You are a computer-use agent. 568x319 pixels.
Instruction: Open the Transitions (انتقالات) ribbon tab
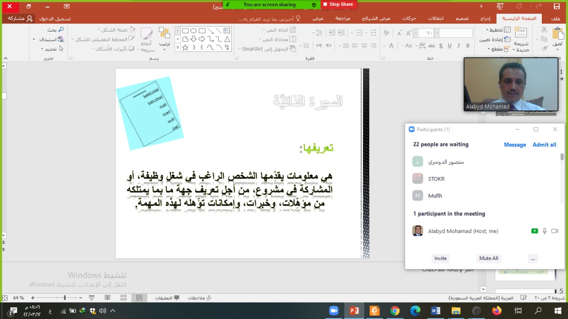[x=436, y=19]
